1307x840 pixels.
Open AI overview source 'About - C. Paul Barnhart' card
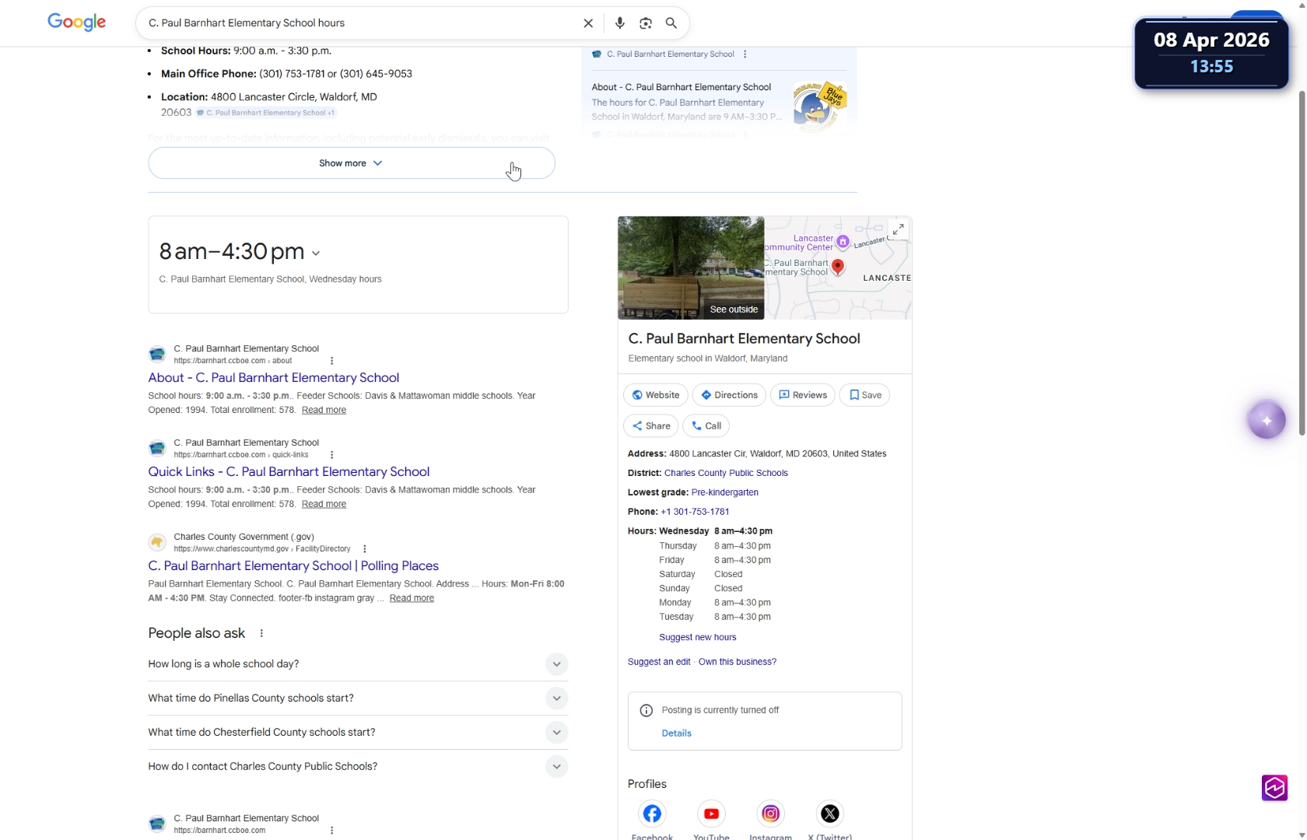[x=687, y=103]
